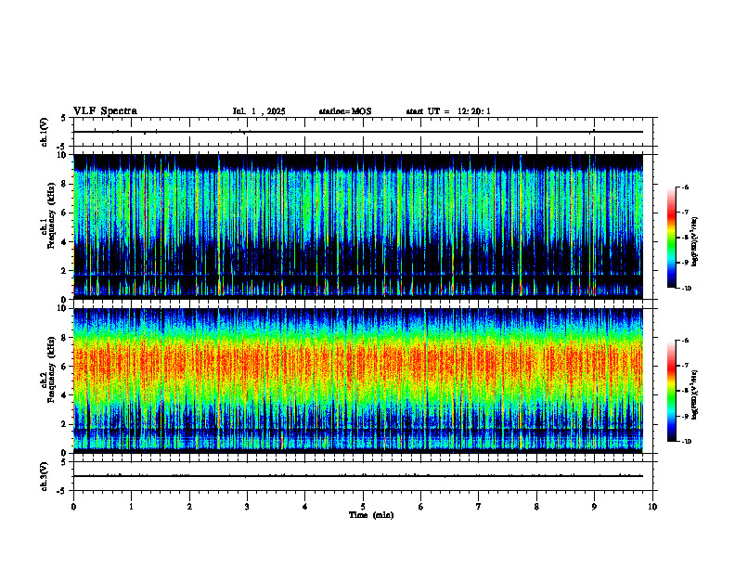Click time axis tick label "4"
The image size is (735, 568).
click(x=305, y=507)
